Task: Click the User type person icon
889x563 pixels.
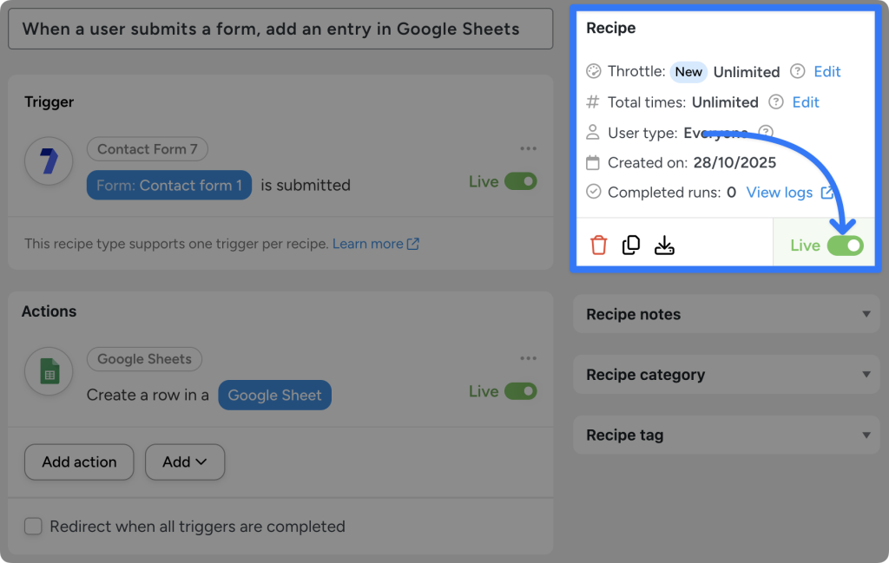Action: tap(593, 133)
